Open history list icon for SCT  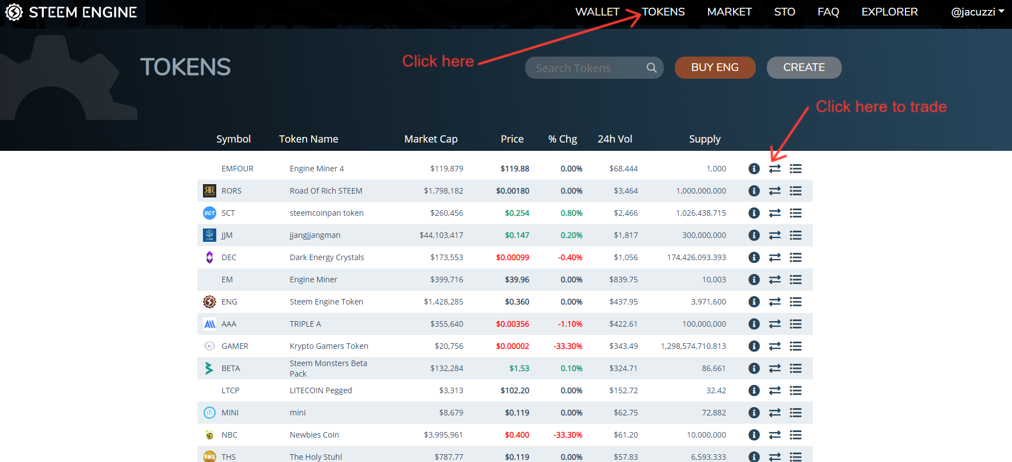(796, 213)
